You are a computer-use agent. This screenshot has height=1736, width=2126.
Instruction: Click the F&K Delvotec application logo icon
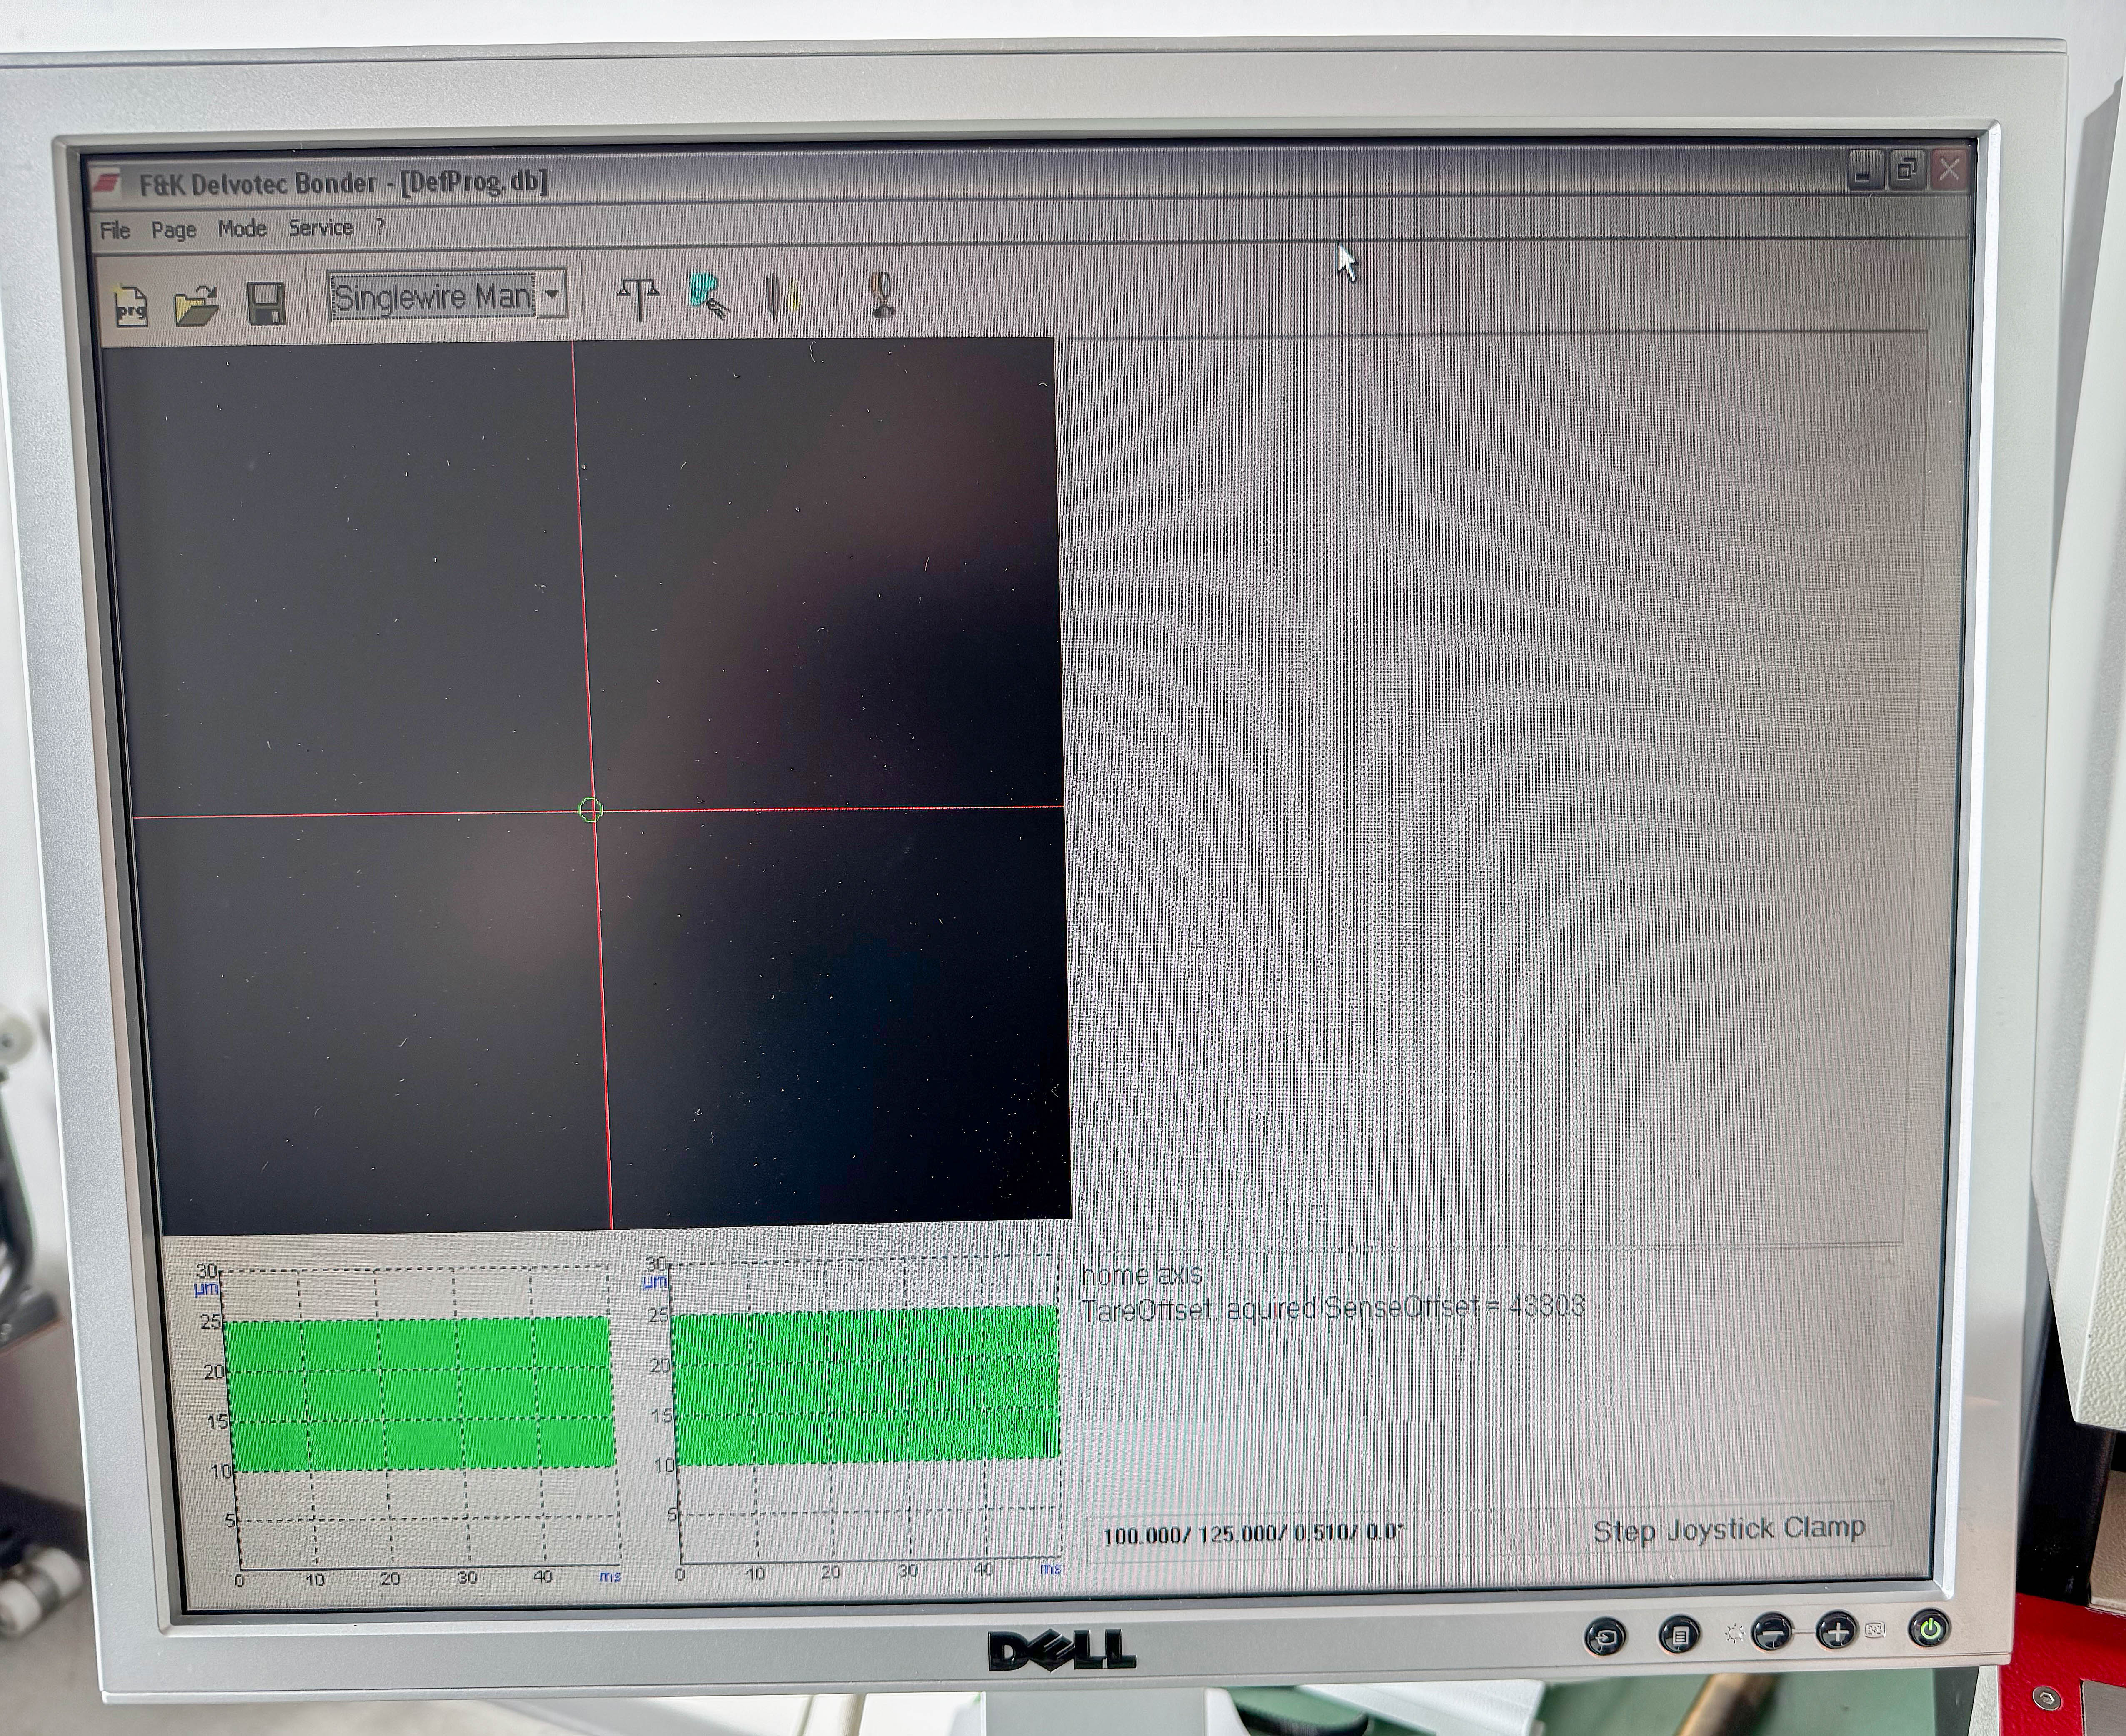[x=106, y=183]
